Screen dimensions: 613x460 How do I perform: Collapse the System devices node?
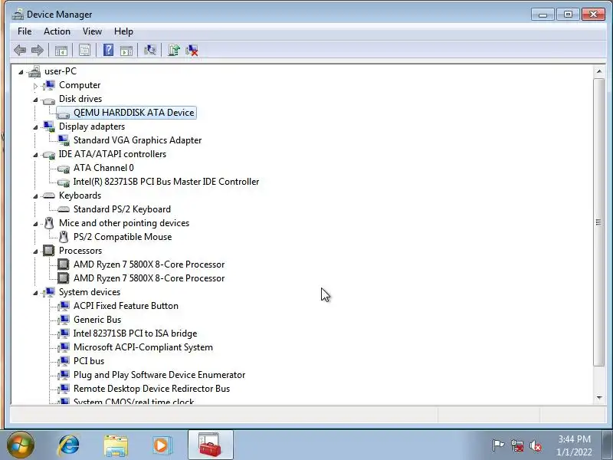click(x=35, y=293)
